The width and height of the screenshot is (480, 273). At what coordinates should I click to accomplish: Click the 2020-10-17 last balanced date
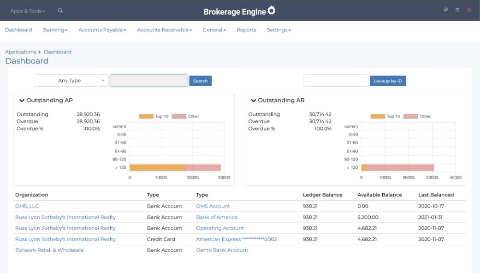431,206
